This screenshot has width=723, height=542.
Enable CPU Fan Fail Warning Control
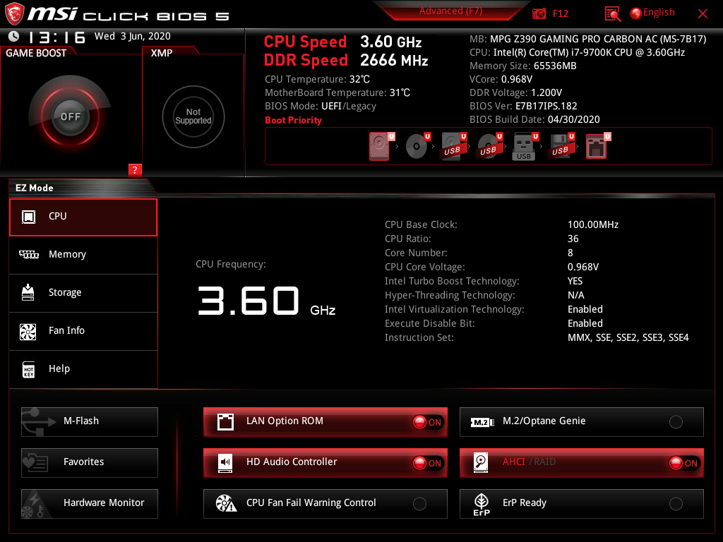point(419,504)
